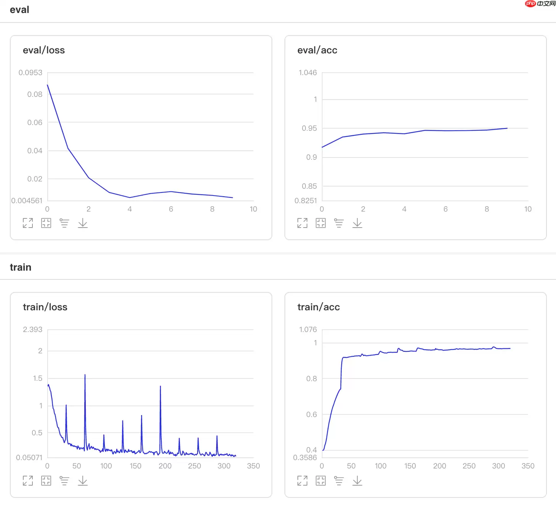The height and width of the screenshot is (510, 556).
Task: Click the axis list icon under eval/acc
Action: tap(339, 223)
